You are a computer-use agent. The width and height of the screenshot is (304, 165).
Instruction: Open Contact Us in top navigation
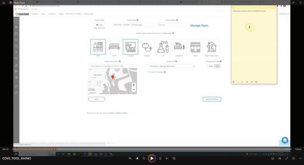point(52,14)
